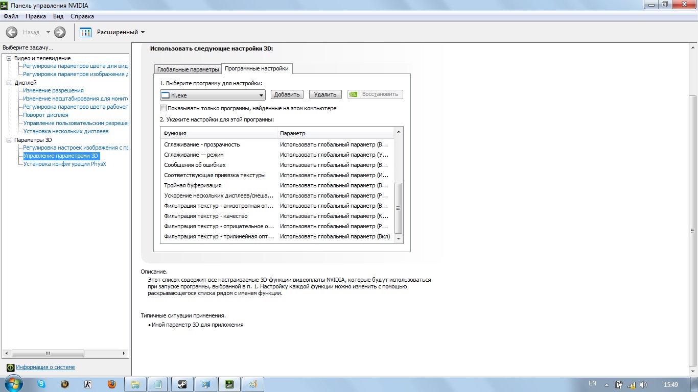Collapse the Параметры 3D tree node
Viewport: 698px width, 392px height.
point(9,140)
